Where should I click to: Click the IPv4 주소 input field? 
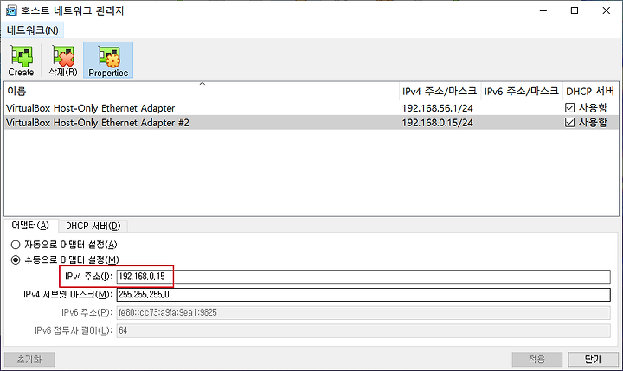click(363, 277)
